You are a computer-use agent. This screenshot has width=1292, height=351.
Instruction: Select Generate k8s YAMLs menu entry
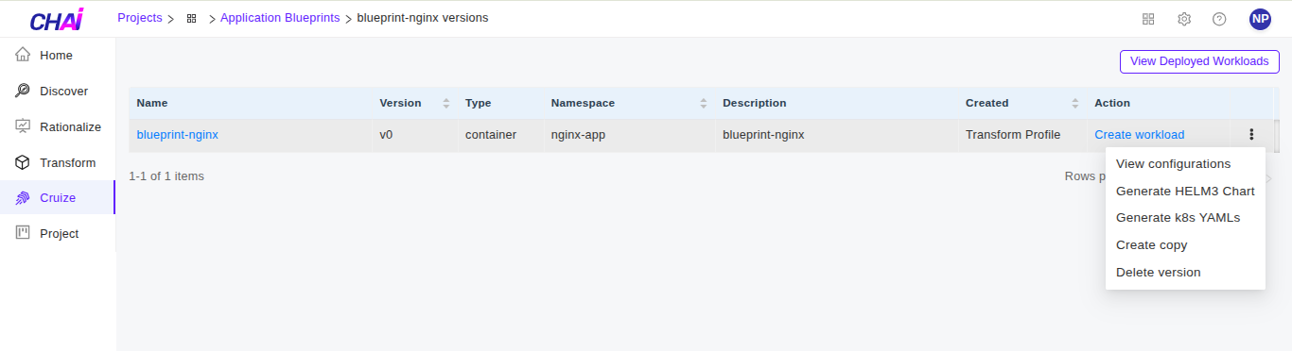[1185, 218]
